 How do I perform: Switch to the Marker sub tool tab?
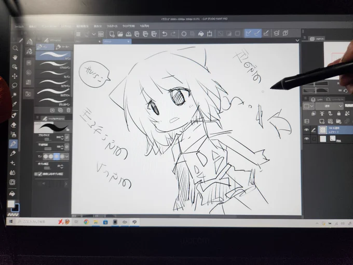(x=63, y=47)
